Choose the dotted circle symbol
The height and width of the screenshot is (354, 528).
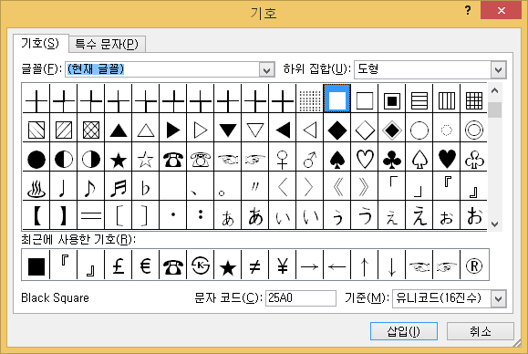[447, 130]
